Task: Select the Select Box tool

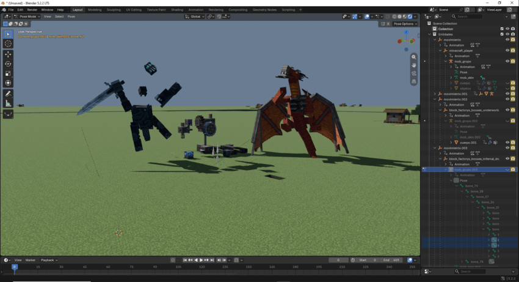Action: [8, 34]
